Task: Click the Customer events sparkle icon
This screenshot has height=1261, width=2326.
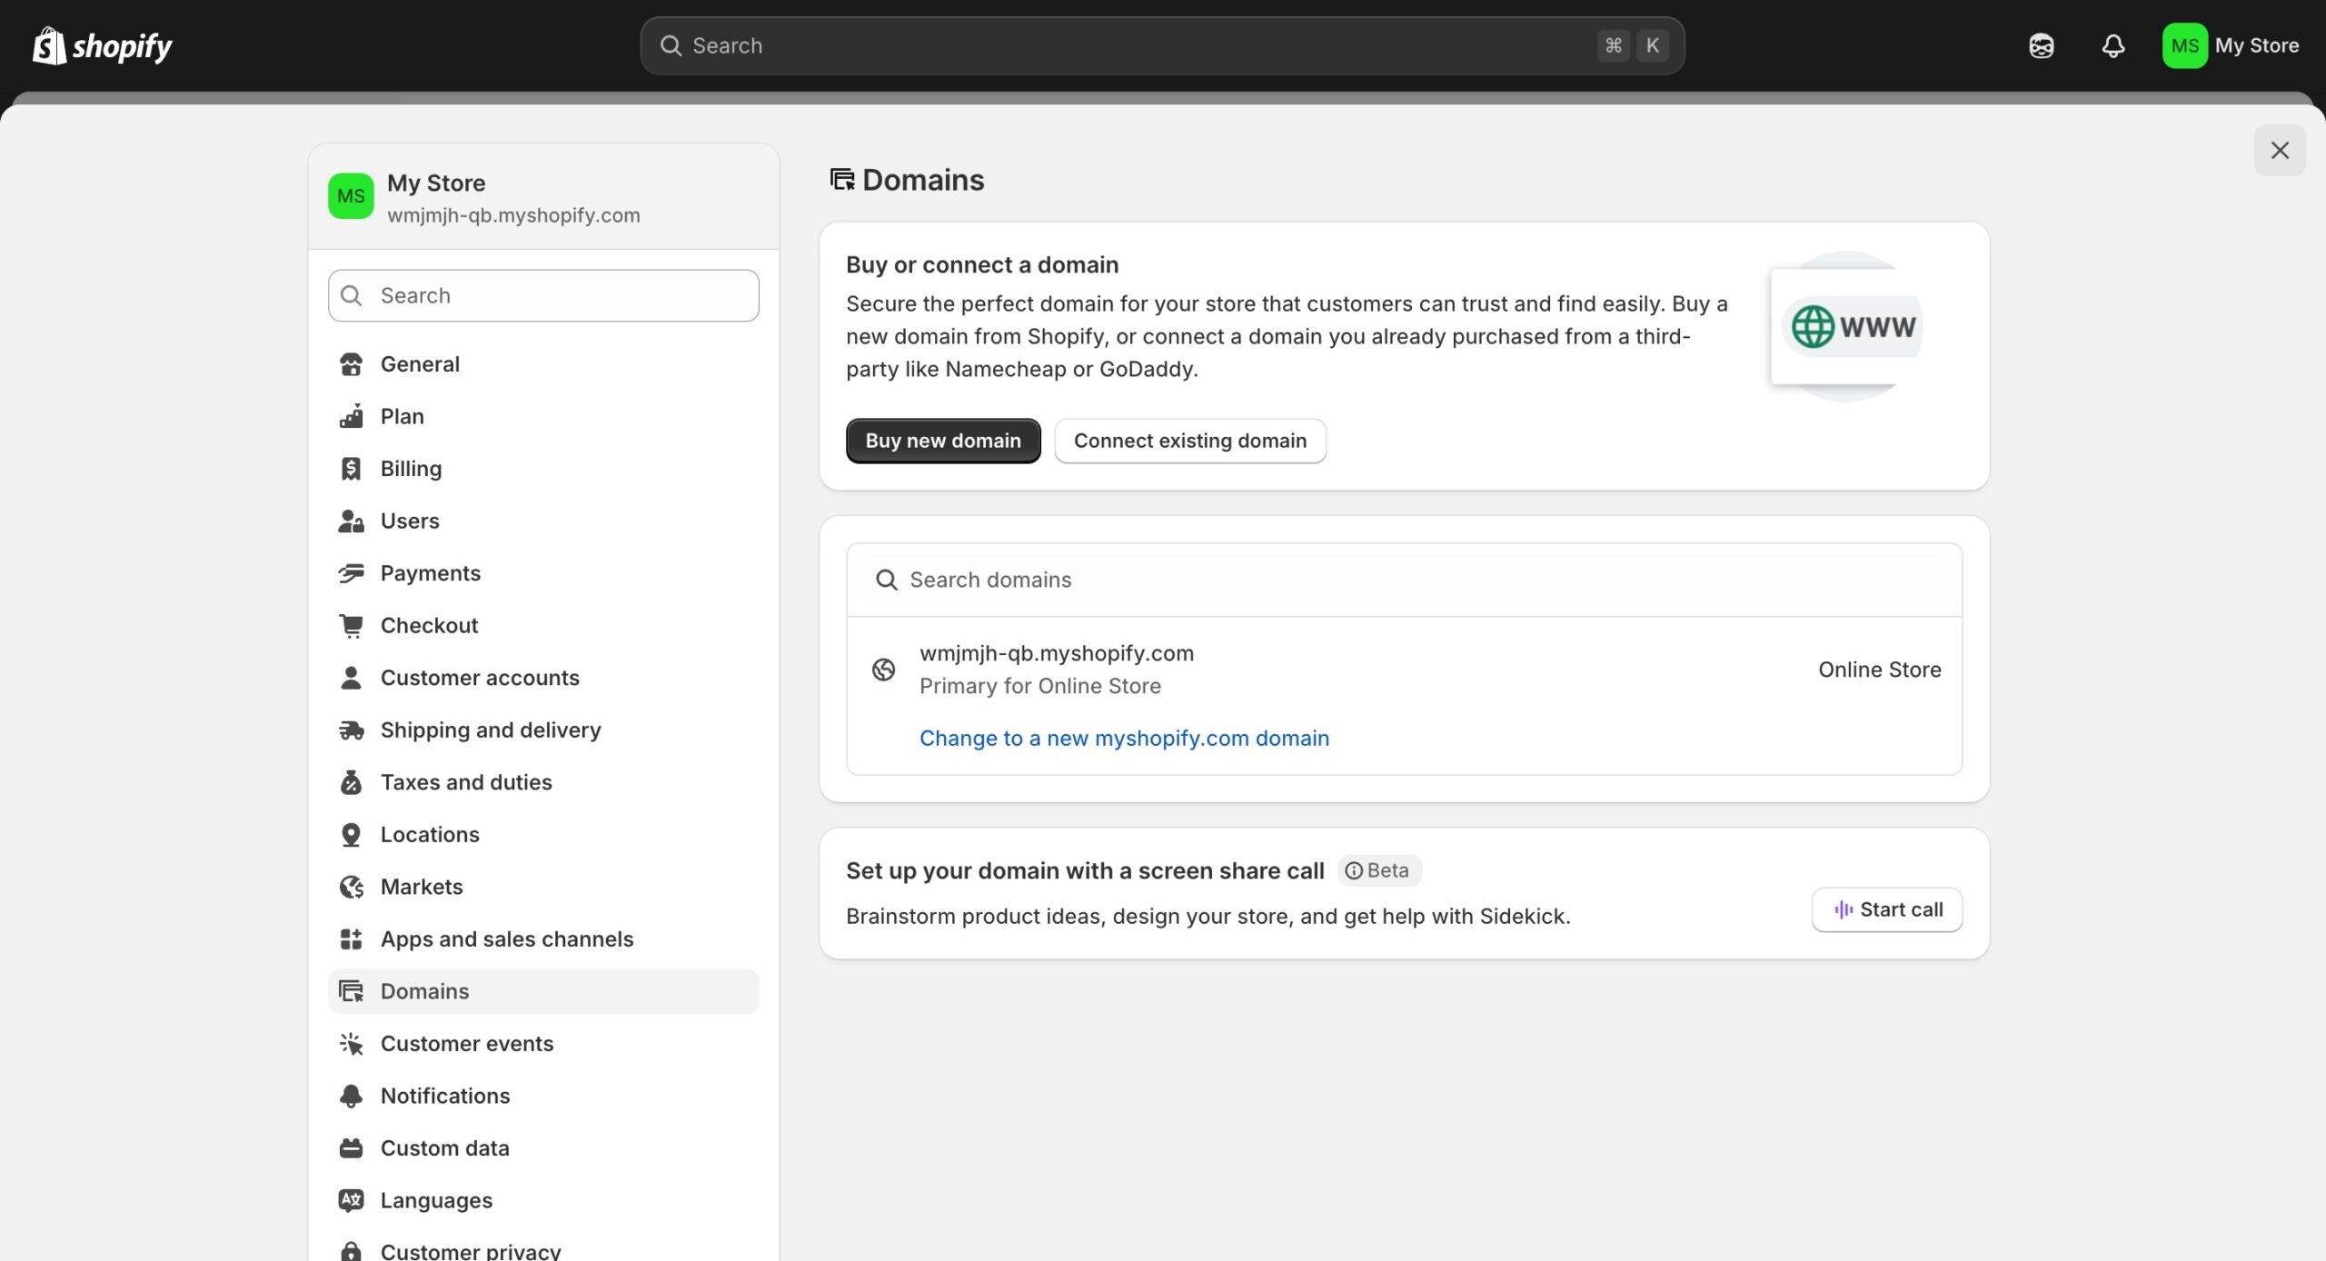Action: (x=351, y=1044)
